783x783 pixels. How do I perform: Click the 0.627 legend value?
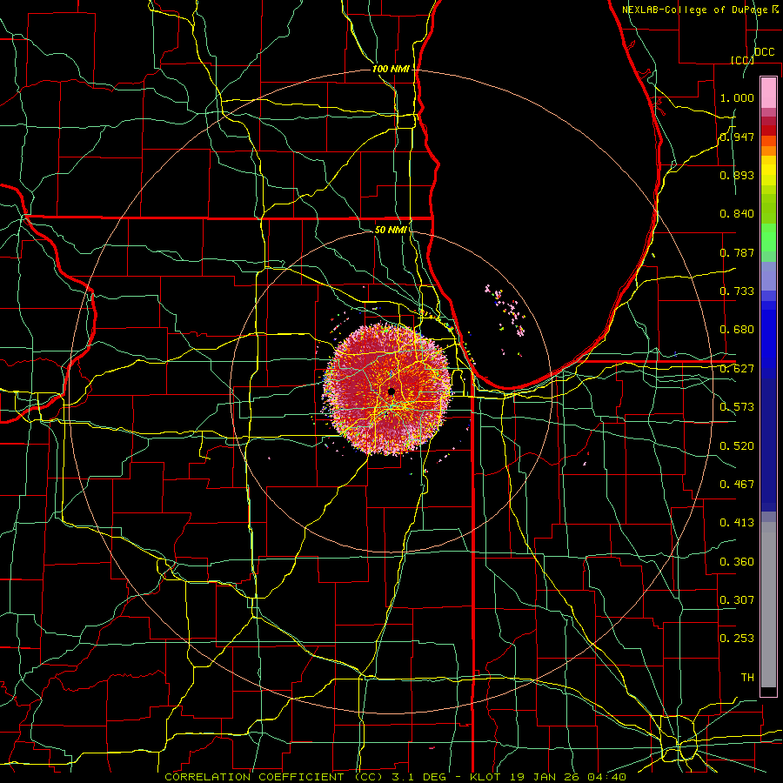737,369
